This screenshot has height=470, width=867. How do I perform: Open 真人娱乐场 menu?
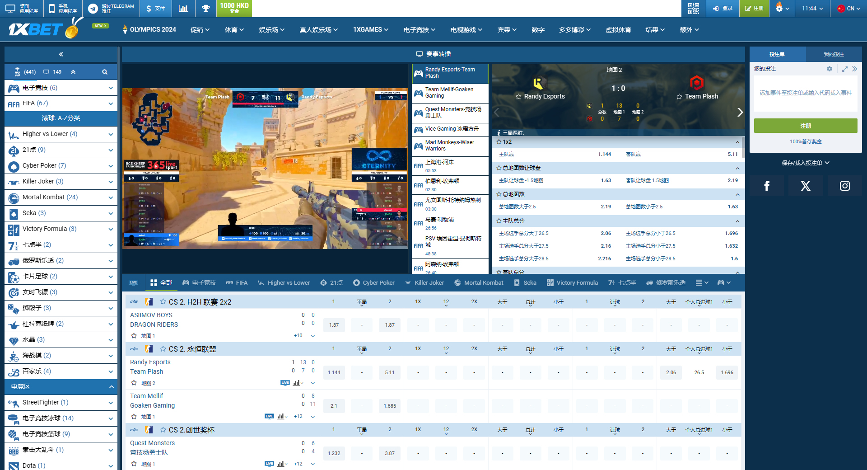tap(318, 30)
